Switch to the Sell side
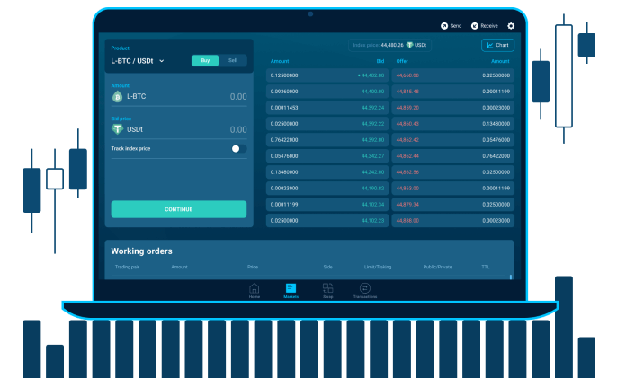Screen dimensions: 617x378 click(233, 60)
